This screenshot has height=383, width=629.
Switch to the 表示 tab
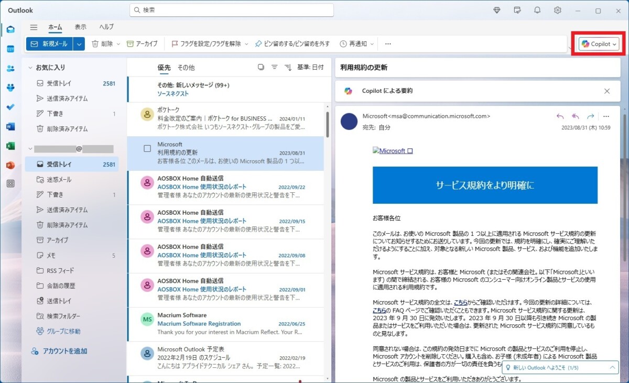(x=80, y=27)
